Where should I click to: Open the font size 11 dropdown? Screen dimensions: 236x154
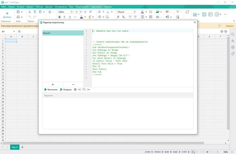[81, 12]
